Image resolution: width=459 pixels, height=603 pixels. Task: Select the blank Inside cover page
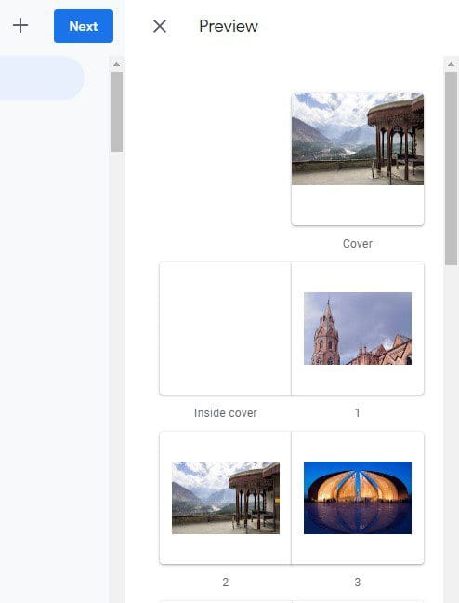pyautogui.click(x=225, y=328)
